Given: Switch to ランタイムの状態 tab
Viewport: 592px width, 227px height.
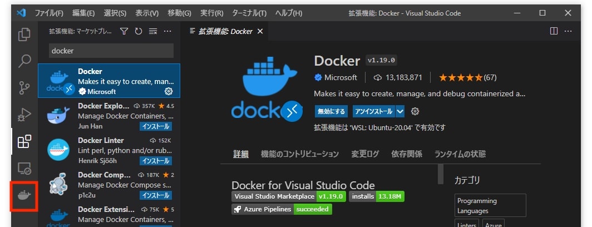Looking at the screenshot, I should (x=460, y=154).
